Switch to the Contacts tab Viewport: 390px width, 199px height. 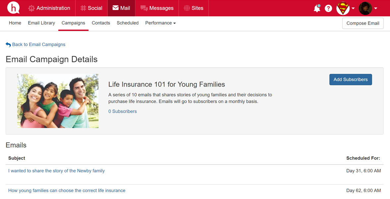click(101, 23)
